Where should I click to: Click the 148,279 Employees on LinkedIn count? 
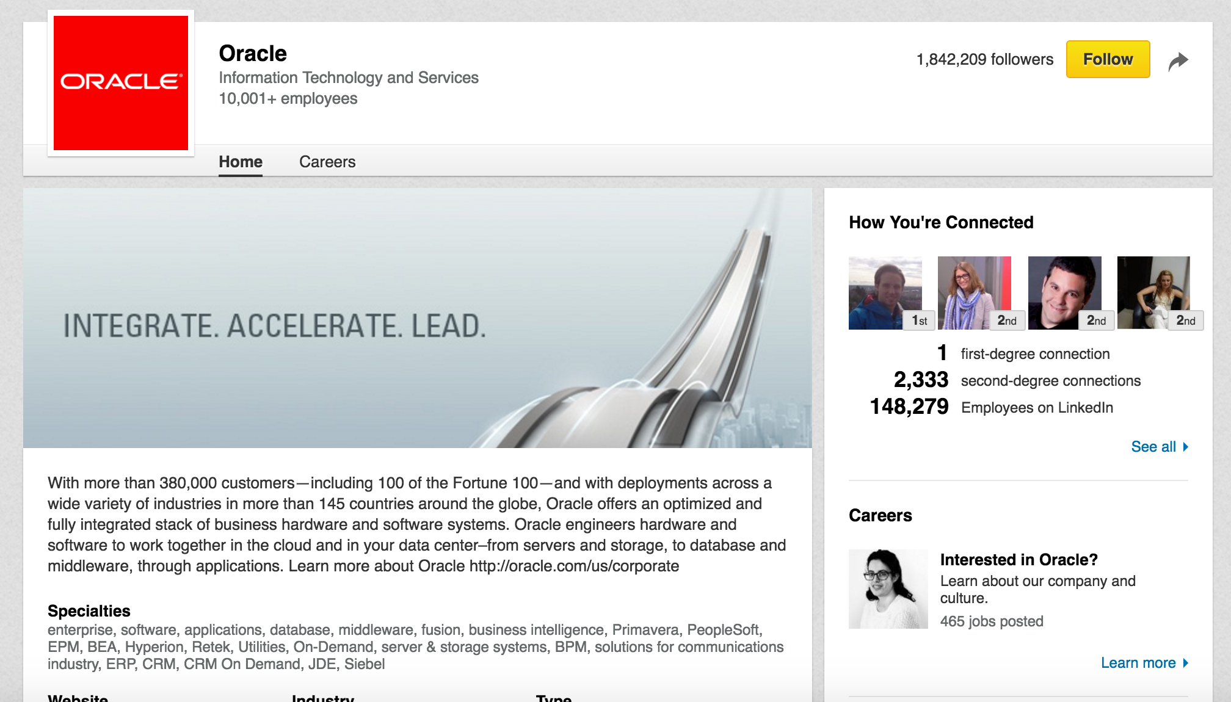tap(909, 407)
